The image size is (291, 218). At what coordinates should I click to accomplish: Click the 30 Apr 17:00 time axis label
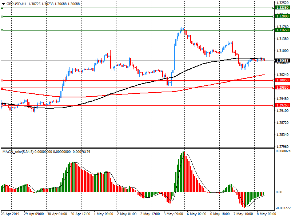[x=80, y=214]
